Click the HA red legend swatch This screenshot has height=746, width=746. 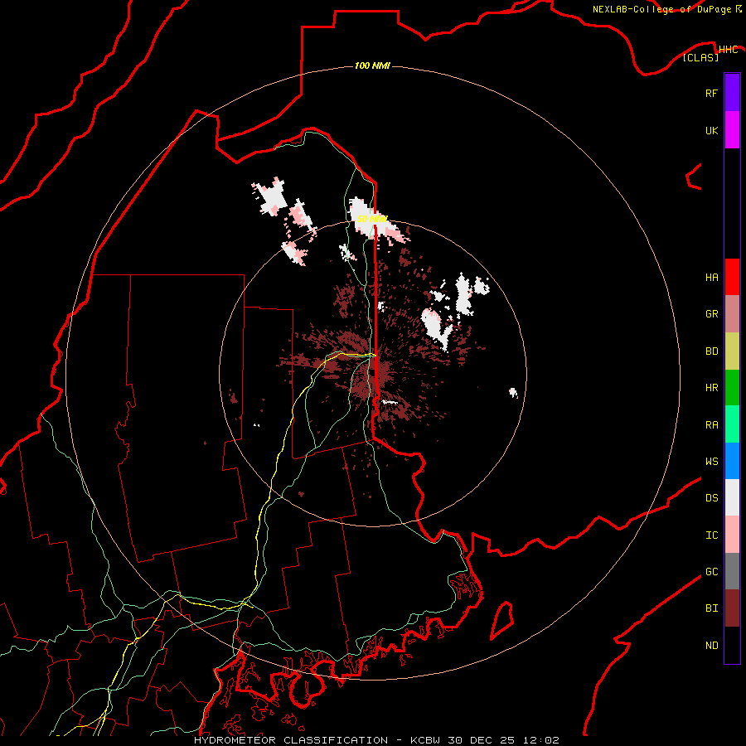point(732,277)
